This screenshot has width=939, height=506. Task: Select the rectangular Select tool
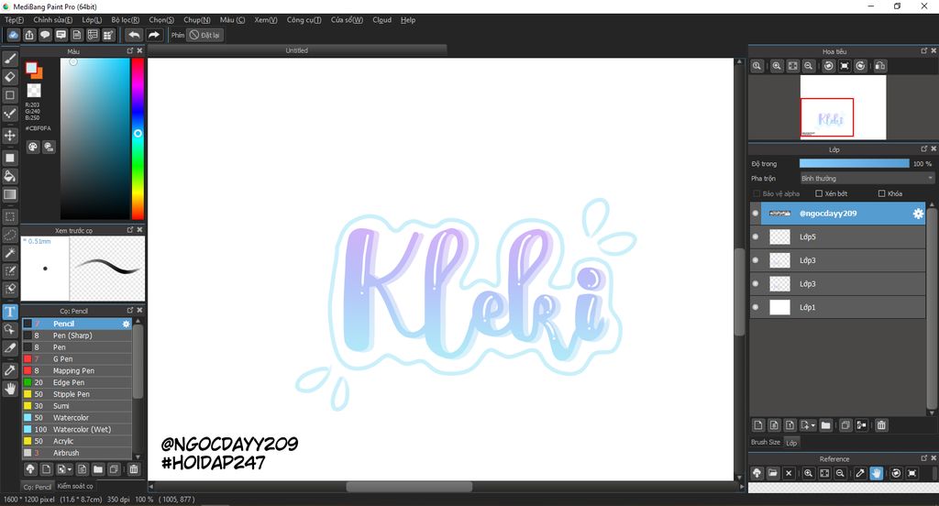[10, 216]
